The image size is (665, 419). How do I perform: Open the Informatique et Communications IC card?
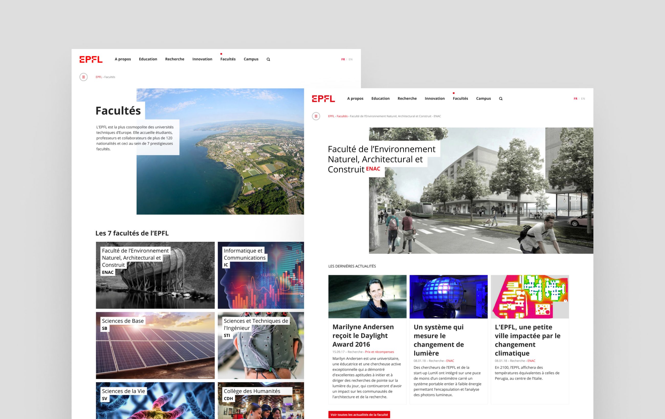pos(261,275)
